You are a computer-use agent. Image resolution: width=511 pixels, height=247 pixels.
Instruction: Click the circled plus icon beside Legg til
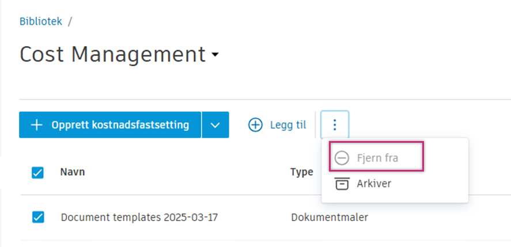pyautogui.click(x=255, y=125)
